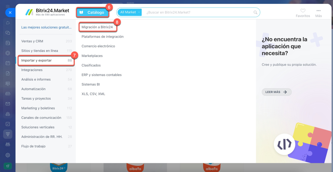Select Administración de RR. HH. category
This screenshot has height=172, width=333.
pyautogui.click(x=46, y=137)
